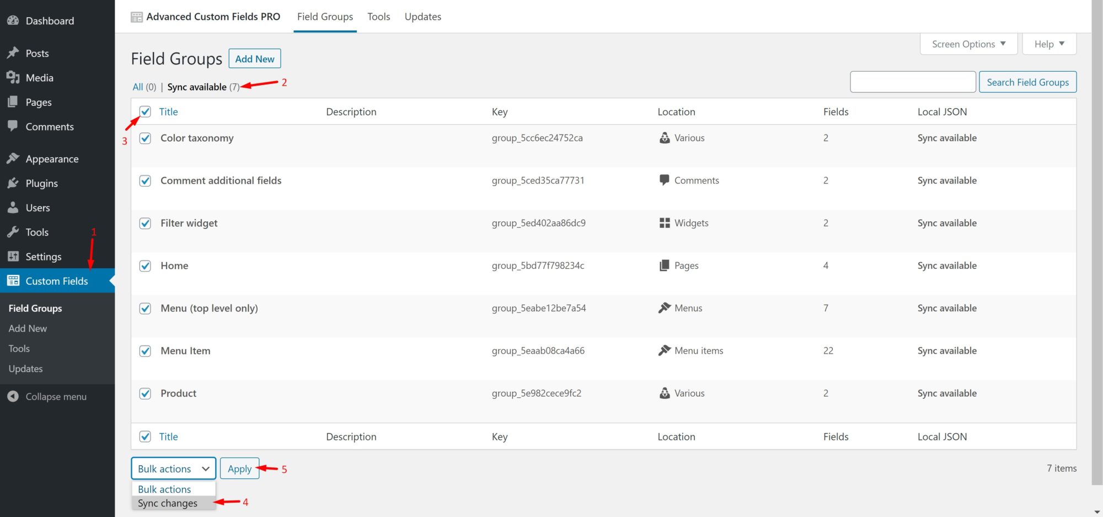Click the Add New button beside Field Groups
The image size is (1103, 517).
click(255, 58)
